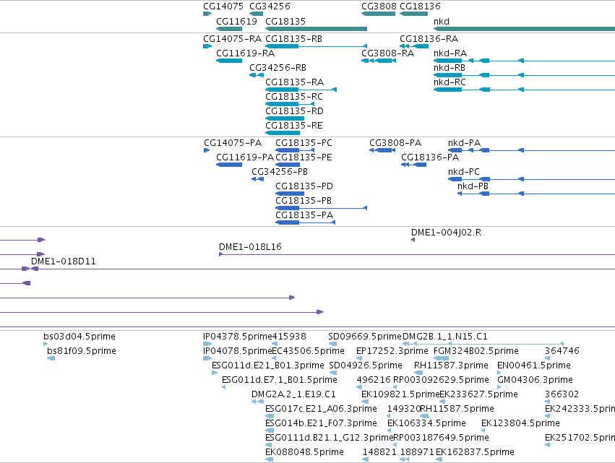The height and width of the screenshot is (463, 615).
Task: Click protein nkd-PA
Action: pyautogui.click(x=531, y=150)
